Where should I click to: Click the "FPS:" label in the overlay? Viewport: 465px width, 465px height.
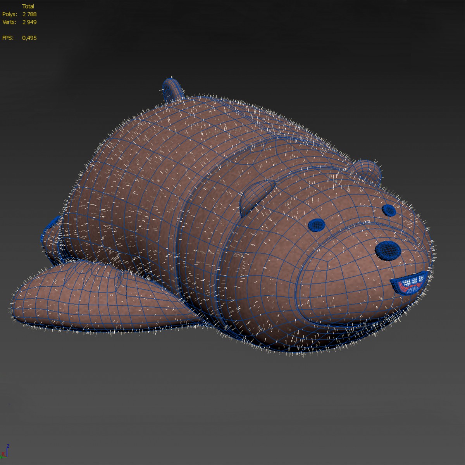tap(8, 38)
